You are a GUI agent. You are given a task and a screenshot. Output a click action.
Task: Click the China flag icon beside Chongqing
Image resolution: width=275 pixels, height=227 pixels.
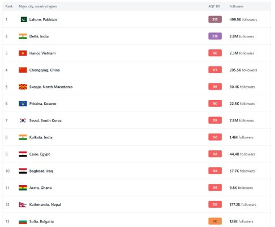tap(23, 70)
